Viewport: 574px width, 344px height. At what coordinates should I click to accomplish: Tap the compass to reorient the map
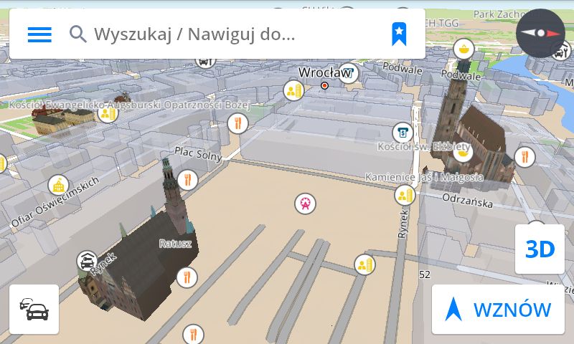(540, 33)
